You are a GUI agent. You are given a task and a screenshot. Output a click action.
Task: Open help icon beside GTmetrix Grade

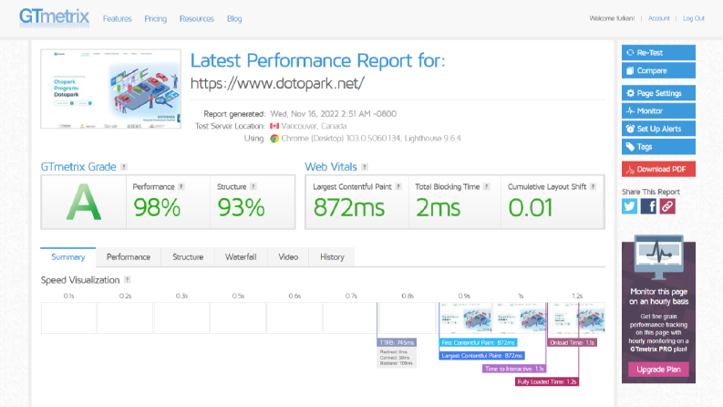coord(124,167)
